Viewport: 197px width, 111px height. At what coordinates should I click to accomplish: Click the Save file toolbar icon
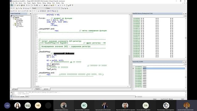pos(20,6)
